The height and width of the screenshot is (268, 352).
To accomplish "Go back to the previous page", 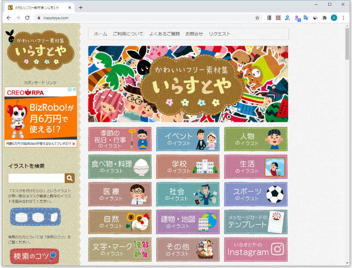I will [x=8, y=18].
